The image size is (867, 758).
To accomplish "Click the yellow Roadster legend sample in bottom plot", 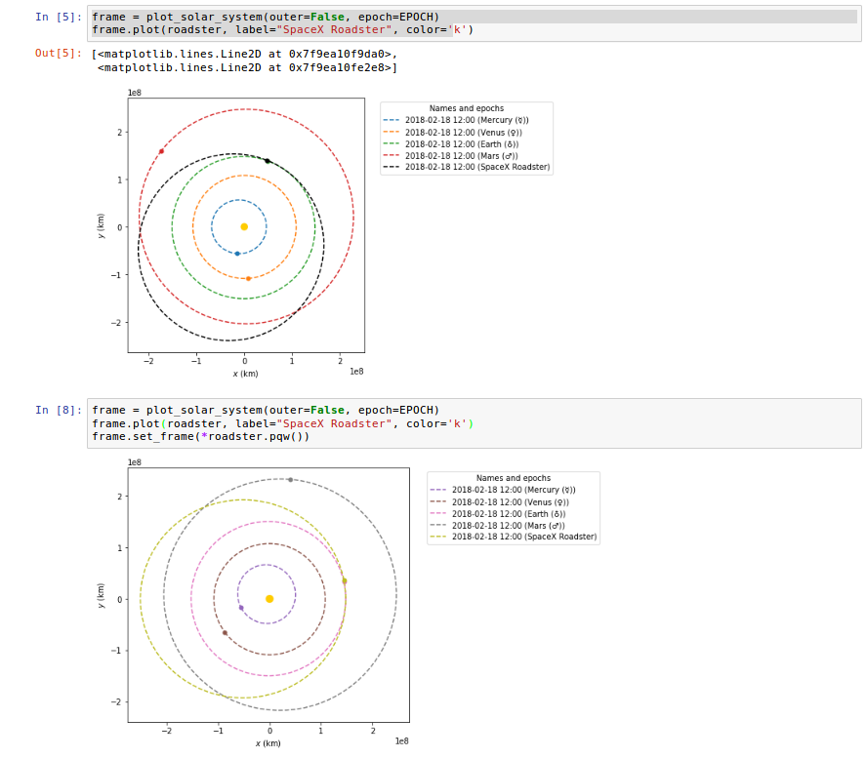I will pos(438,536).
